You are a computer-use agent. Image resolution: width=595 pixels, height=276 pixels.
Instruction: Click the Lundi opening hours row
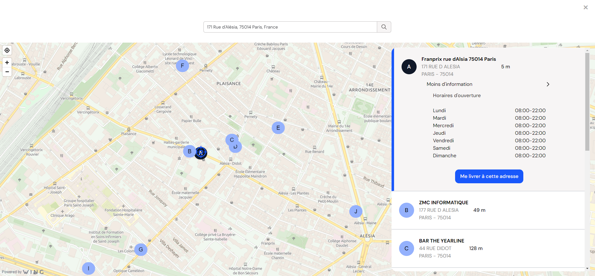pyautogui.click(x=489, y=111)
